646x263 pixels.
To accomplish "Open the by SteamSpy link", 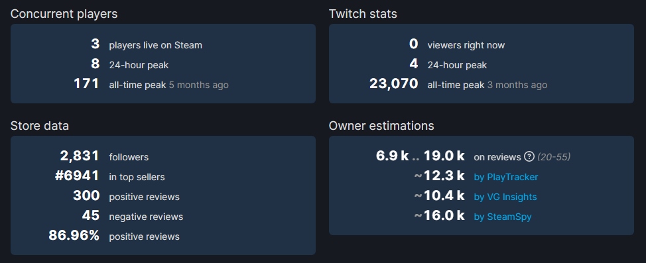I will tap(503, 217).
